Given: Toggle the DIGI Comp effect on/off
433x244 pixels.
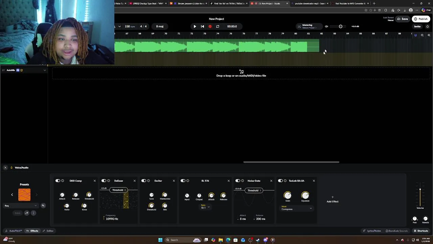Looking at the screenshot, I should pyautogui.click(x=58, y=181).
